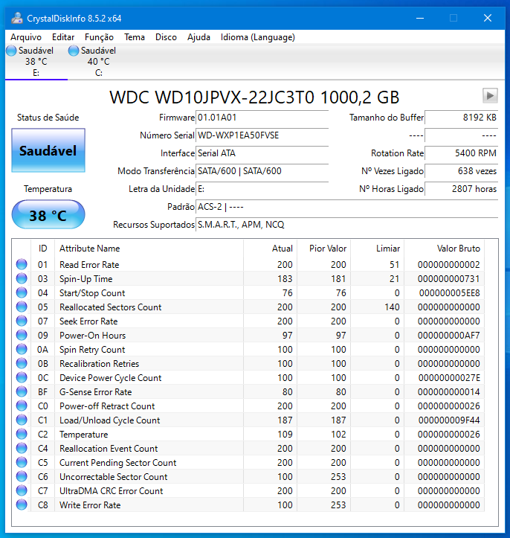Click raw value 000000005EE8 for Start/Stop Count

click(449, 293)
